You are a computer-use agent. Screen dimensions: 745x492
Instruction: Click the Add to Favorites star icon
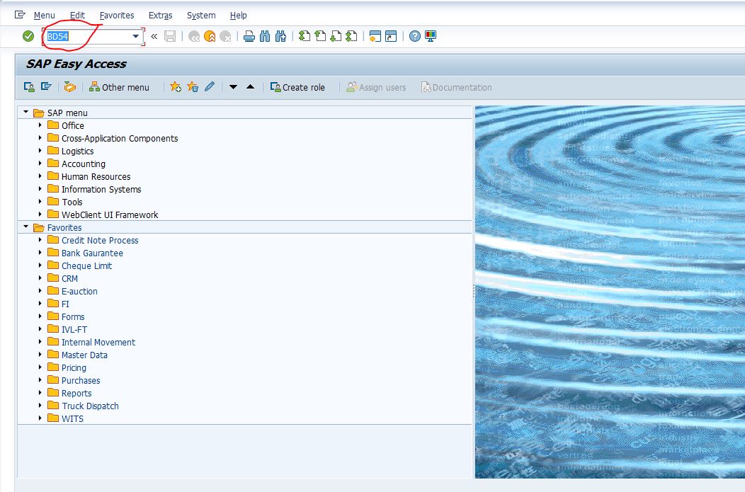click(x=175, y=87)
